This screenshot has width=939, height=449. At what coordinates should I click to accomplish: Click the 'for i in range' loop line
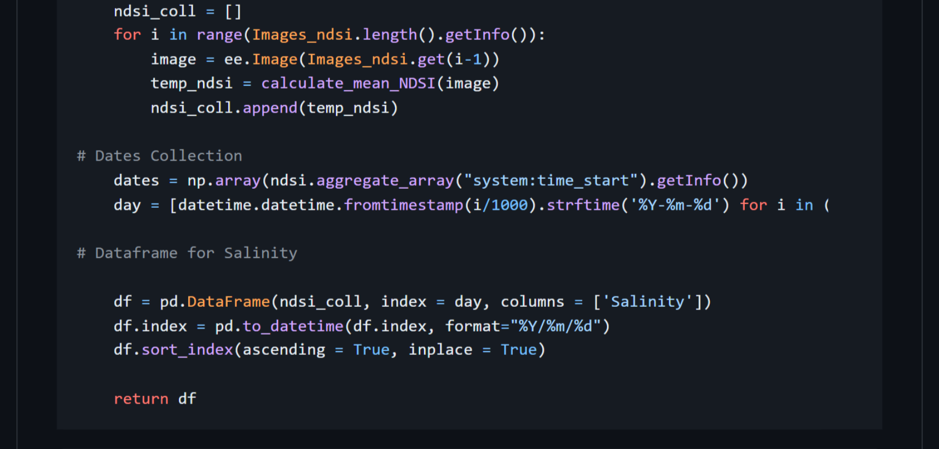[329, 35]
